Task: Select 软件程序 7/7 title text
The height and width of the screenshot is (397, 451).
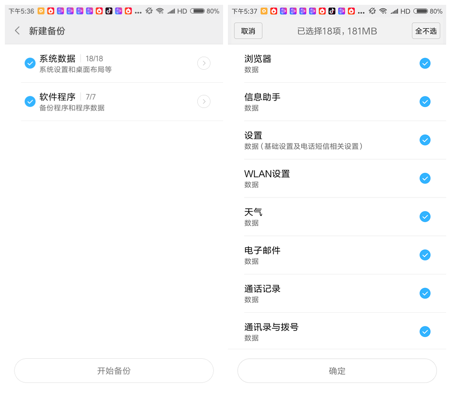Action: (67, 97)
